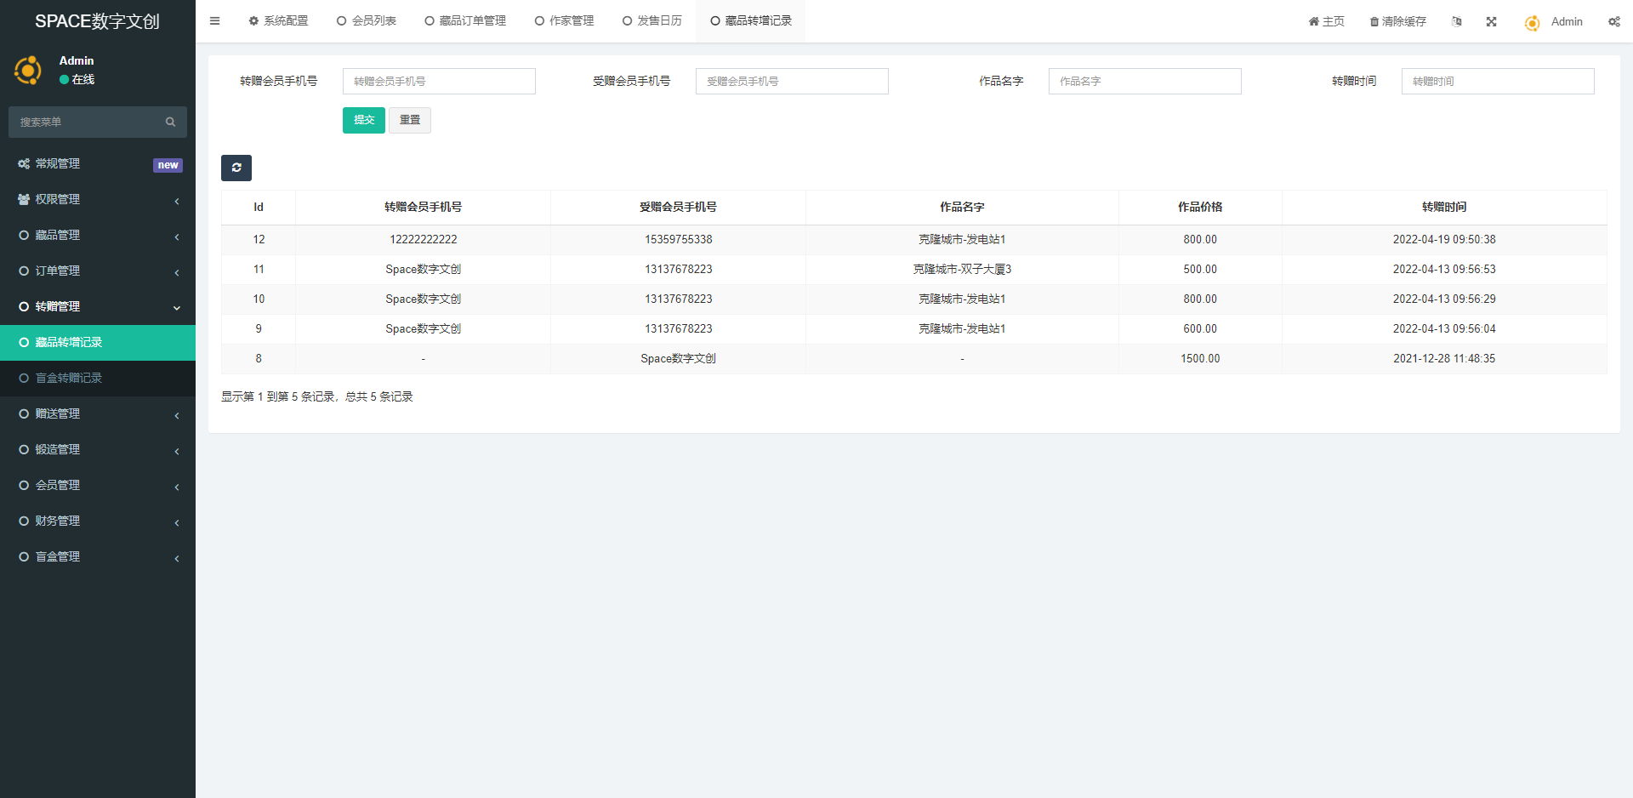Viewport: 1633px width, 798px height.
Task: Switch to the 发售日历 tab
Action: coord(652,21)
